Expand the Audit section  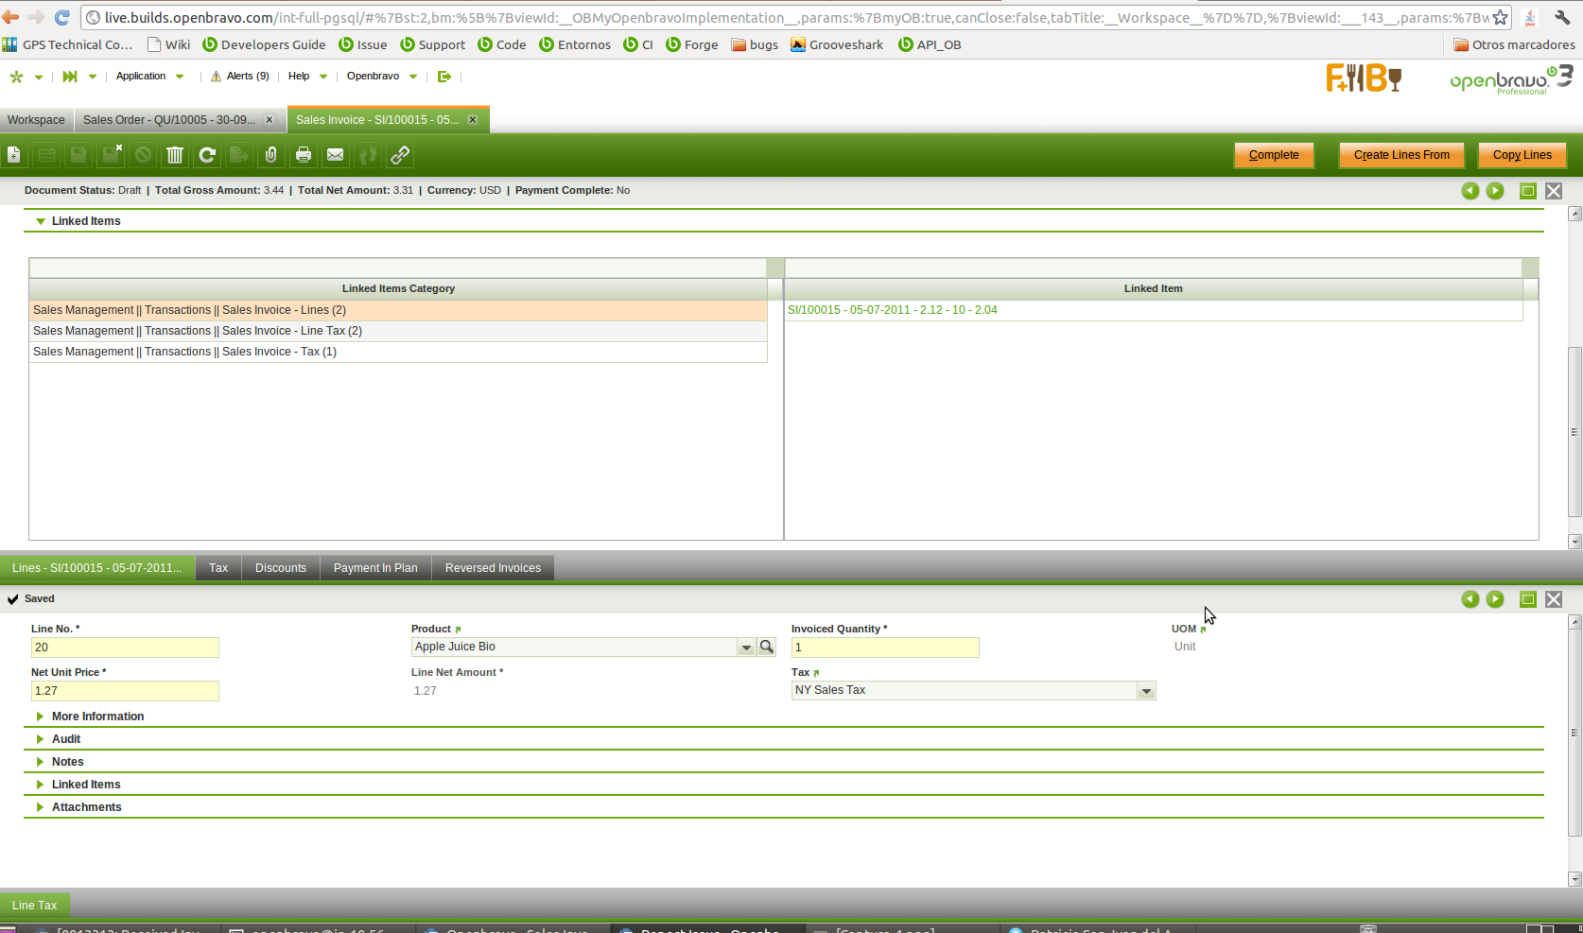(x=41, y=739)
